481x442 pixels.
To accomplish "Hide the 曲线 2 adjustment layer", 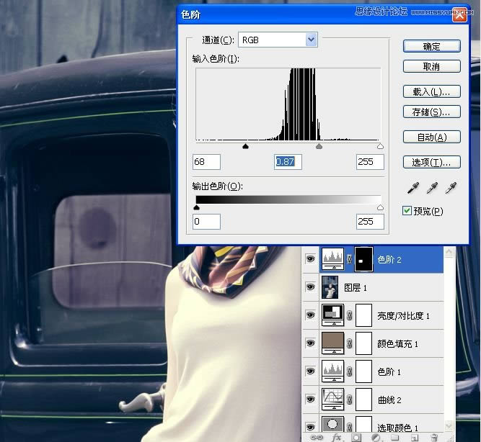I will pyautogui.click(x=311, y=399).
